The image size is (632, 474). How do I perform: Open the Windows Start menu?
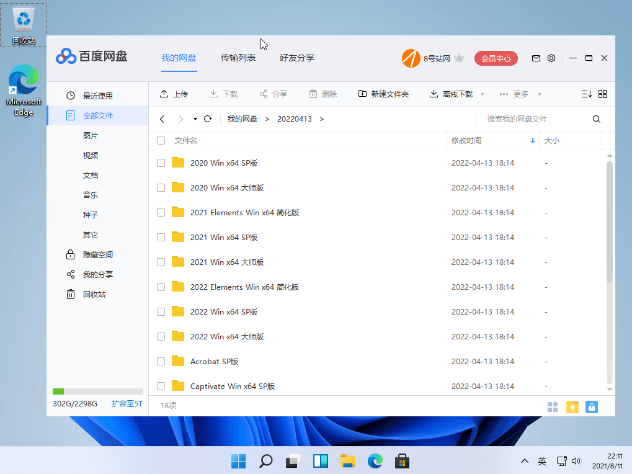[239, 461]
